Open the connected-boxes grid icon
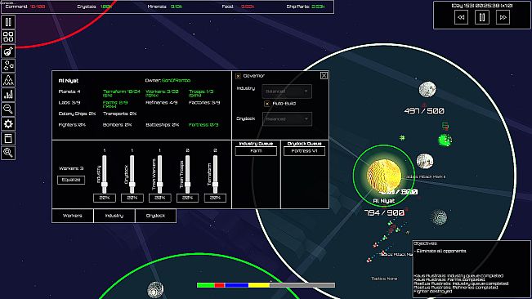Viewport: 532px width, 299px height. (8, 37)
